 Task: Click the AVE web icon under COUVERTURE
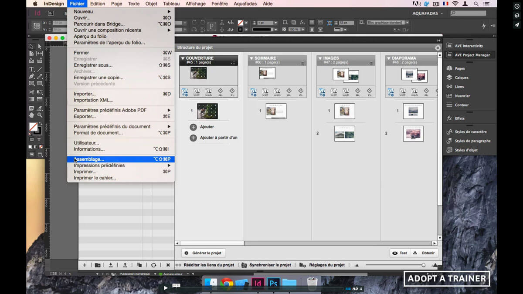click(208, 92)
